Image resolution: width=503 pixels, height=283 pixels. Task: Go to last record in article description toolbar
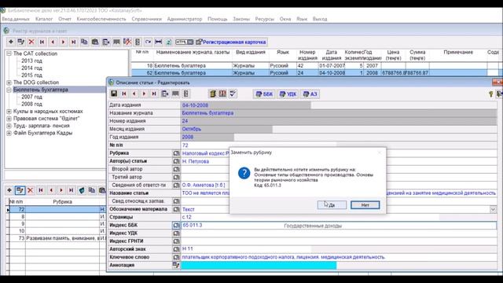click(x=154, y=94)
